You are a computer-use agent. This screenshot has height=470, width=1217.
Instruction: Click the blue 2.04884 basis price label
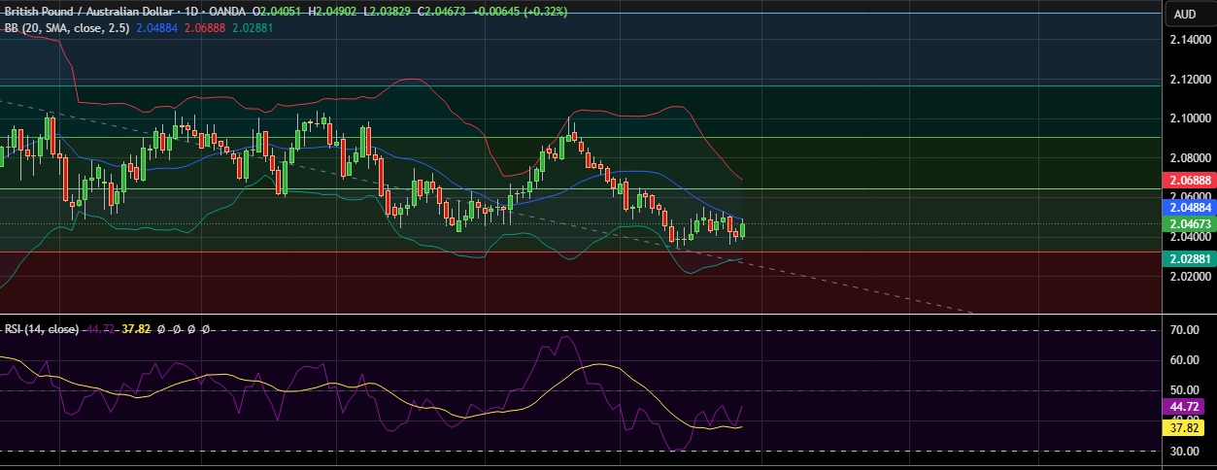pyautogui.click(x=1189, y=207)
